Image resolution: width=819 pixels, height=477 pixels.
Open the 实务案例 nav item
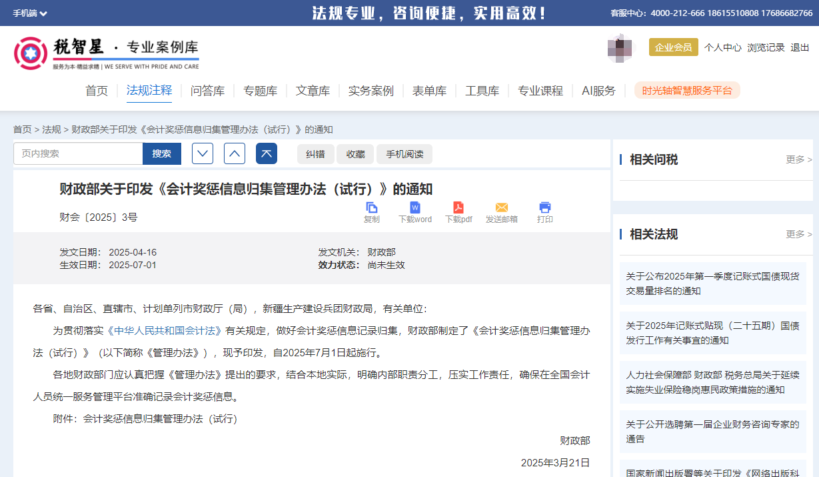tap(371, 91)
